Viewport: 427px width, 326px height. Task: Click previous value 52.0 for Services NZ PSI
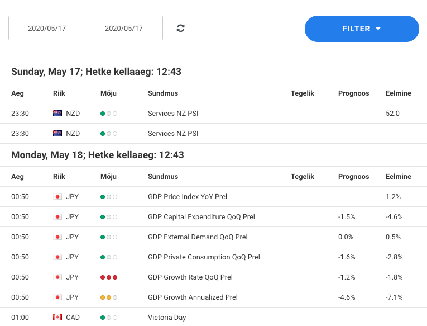[x=392, y=113]
